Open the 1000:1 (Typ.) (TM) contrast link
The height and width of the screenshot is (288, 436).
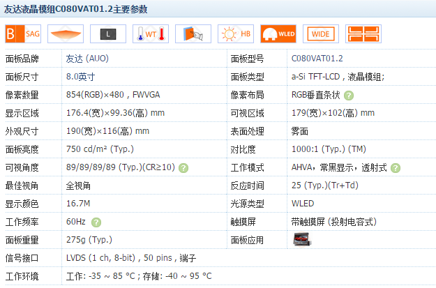pos(329,149)
